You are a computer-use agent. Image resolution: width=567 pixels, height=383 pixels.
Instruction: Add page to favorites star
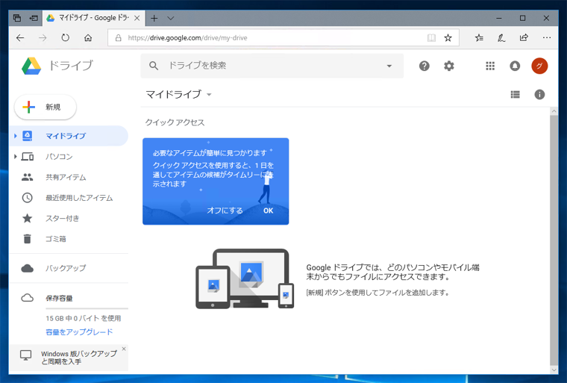click(x=448, y=37)
